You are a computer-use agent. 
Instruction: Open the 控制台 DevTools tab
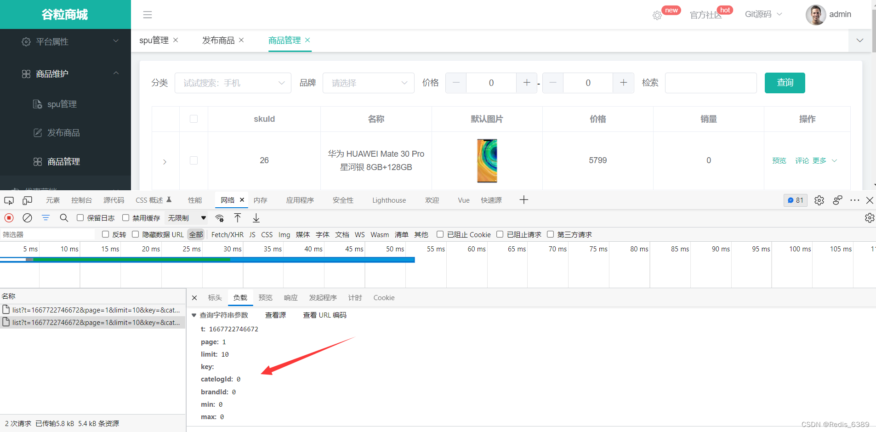[81, 200]
